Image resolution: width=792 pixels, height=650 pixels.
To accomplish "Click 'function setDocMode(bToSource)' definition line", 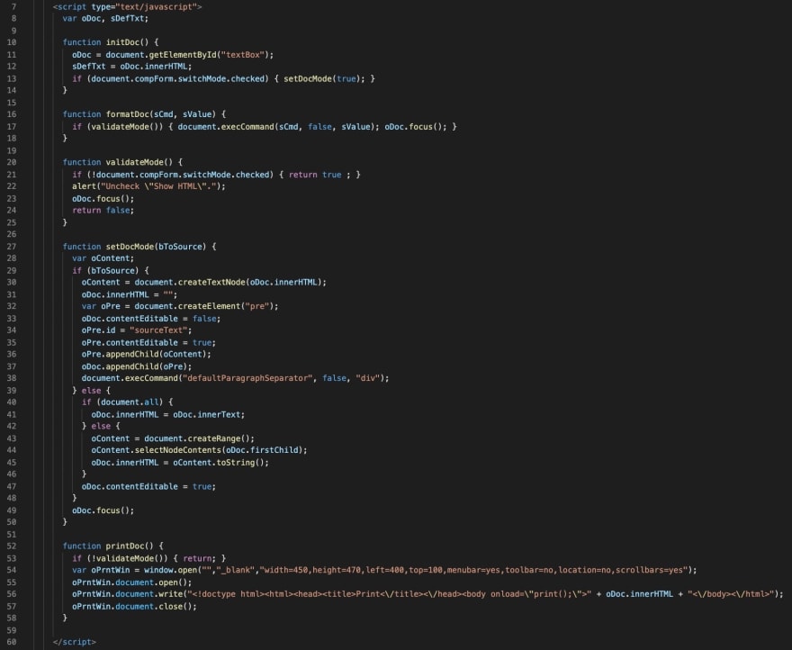I will [139, 247].
